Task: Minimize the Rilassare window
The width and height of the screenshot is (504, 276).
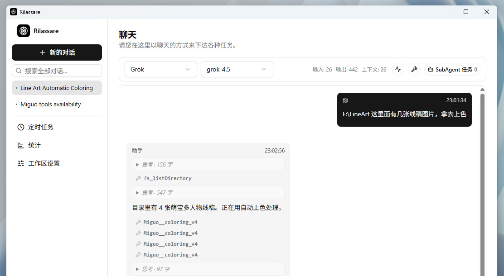Action: 446,12
